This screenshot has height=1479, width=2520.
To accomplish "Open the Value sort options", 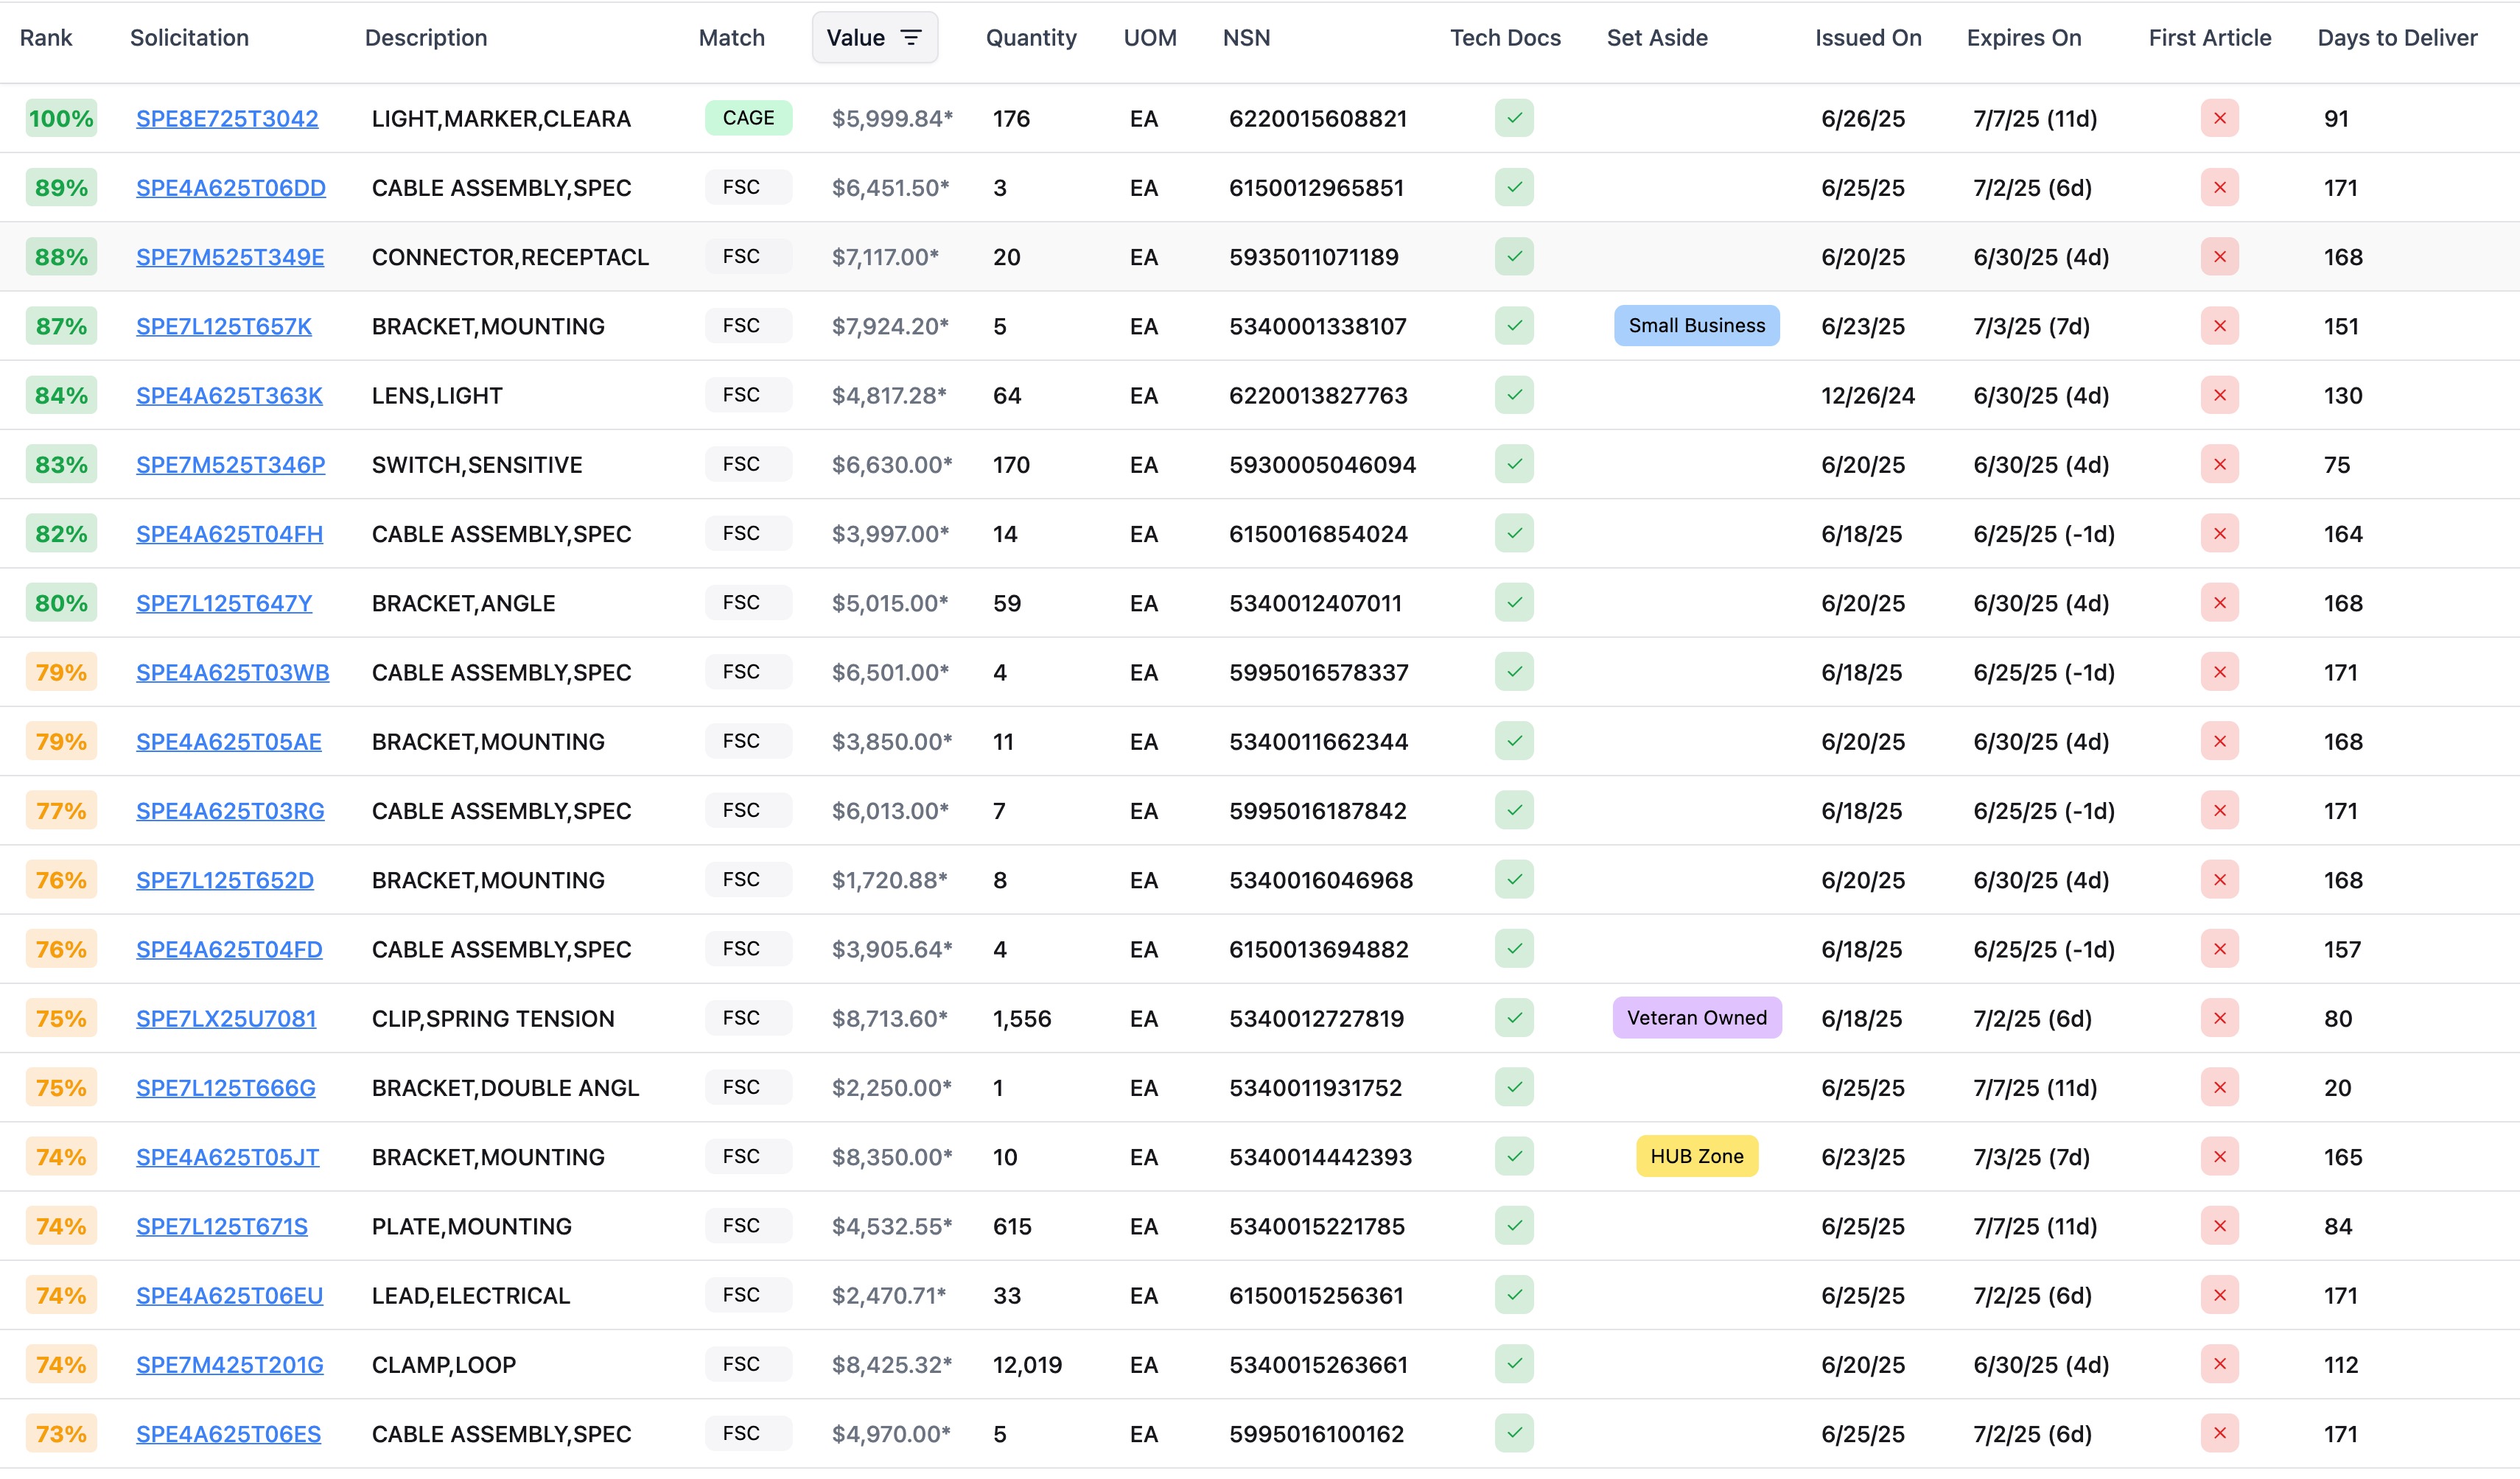I will 874,37.
